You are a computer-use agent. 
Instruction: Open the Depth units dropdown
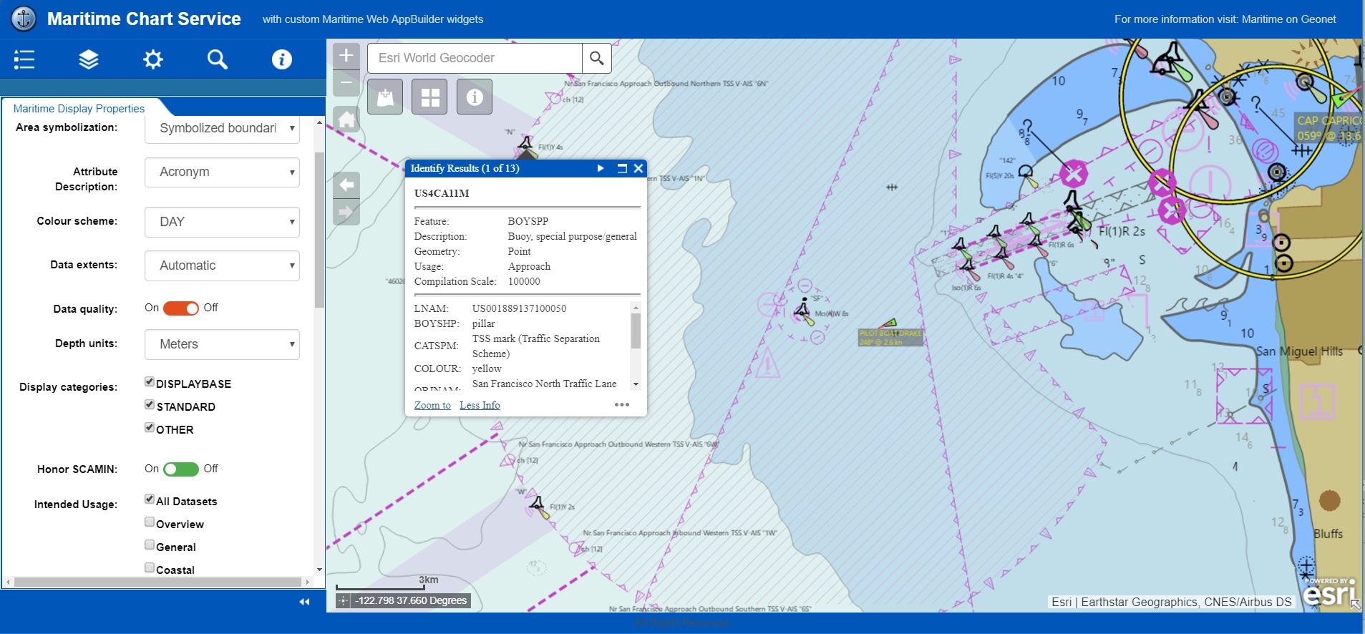(222, 345)
